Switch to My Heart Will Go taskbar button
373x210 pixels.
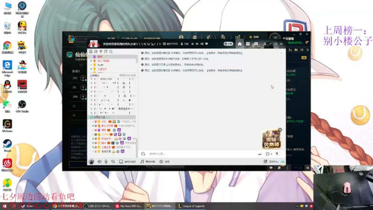(x=129, y=206)
